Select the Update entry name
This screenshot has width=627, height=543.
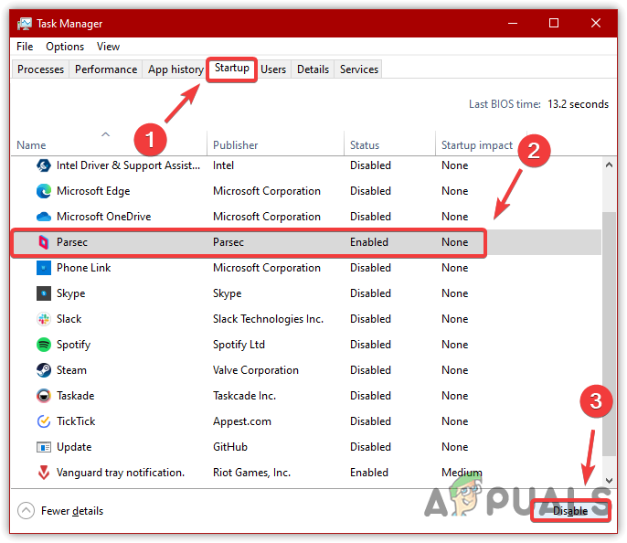[74, 447]
